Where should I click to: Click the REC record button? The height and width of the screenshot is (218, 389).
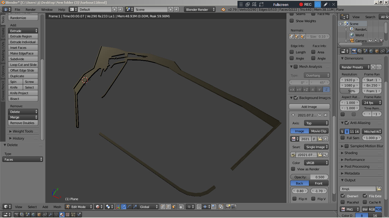[x=305, y=5]
